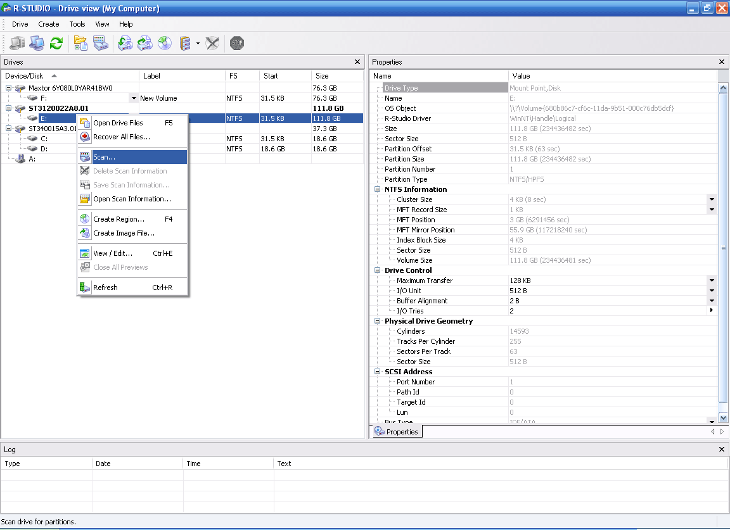Click the Start column header
The width and height of the screenshot is (730, 530).
(x=285, y=76)
